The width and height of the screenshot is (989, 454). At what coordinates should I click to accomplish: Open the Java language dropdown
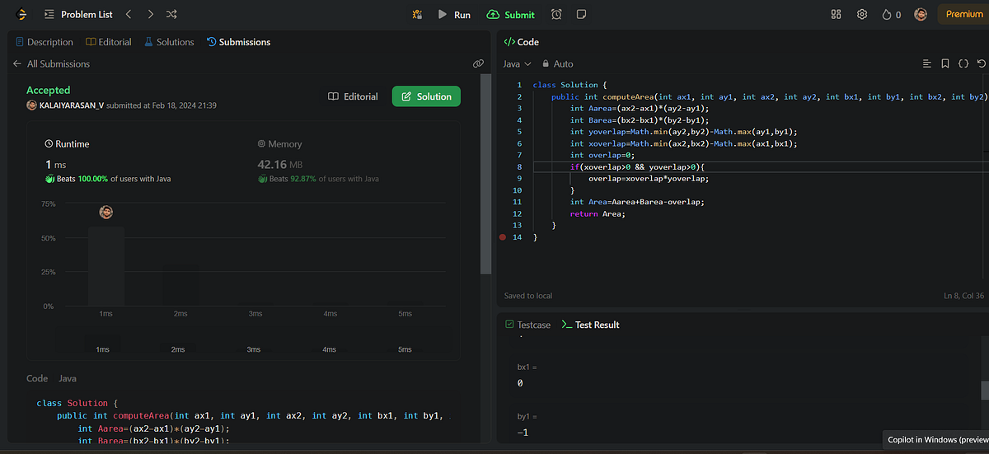point(517,63)
